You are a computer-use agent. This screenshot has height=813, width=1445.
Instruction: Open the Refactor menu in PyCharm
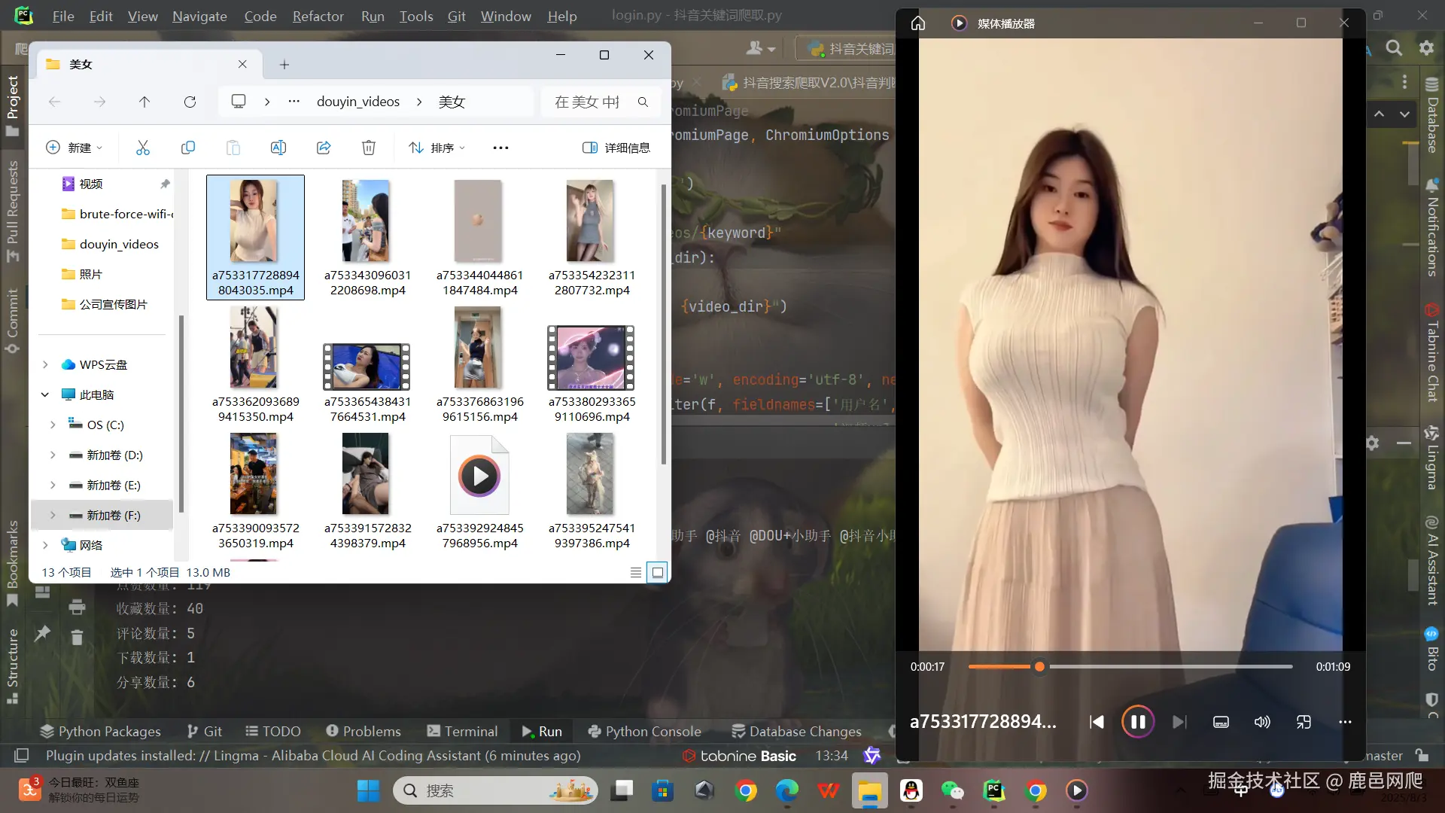pyautogui.click(x=318, y=16)
